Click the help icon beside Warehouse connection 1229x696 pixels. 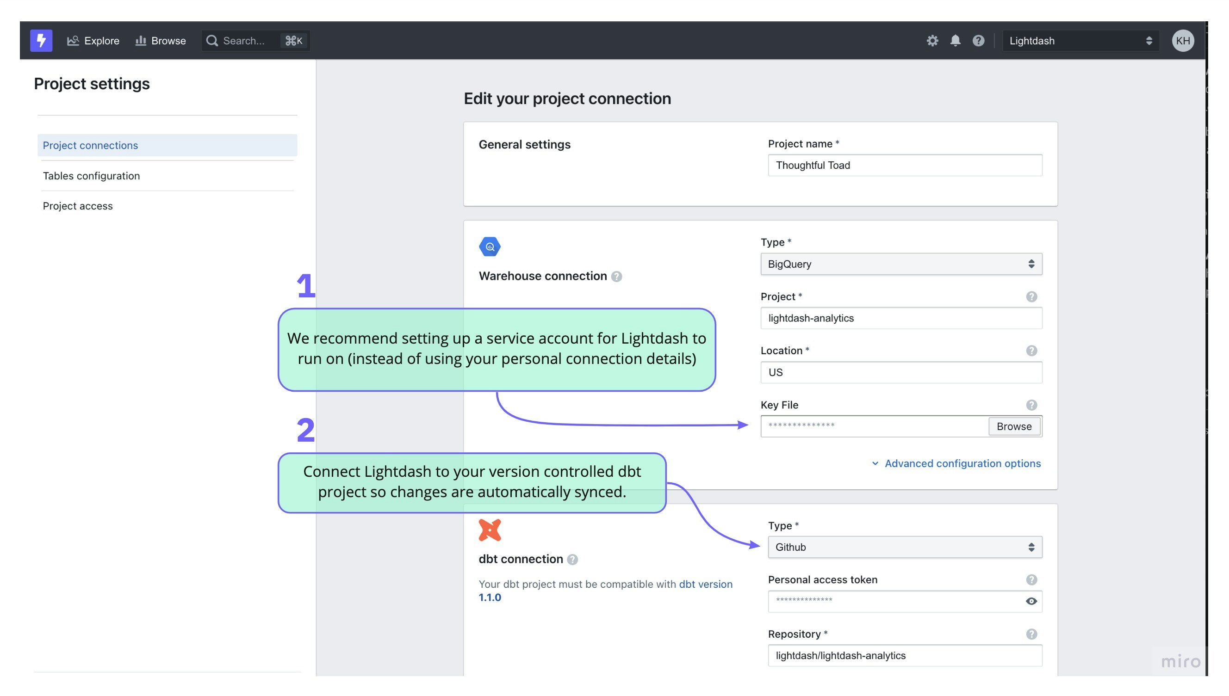(616, 276)
